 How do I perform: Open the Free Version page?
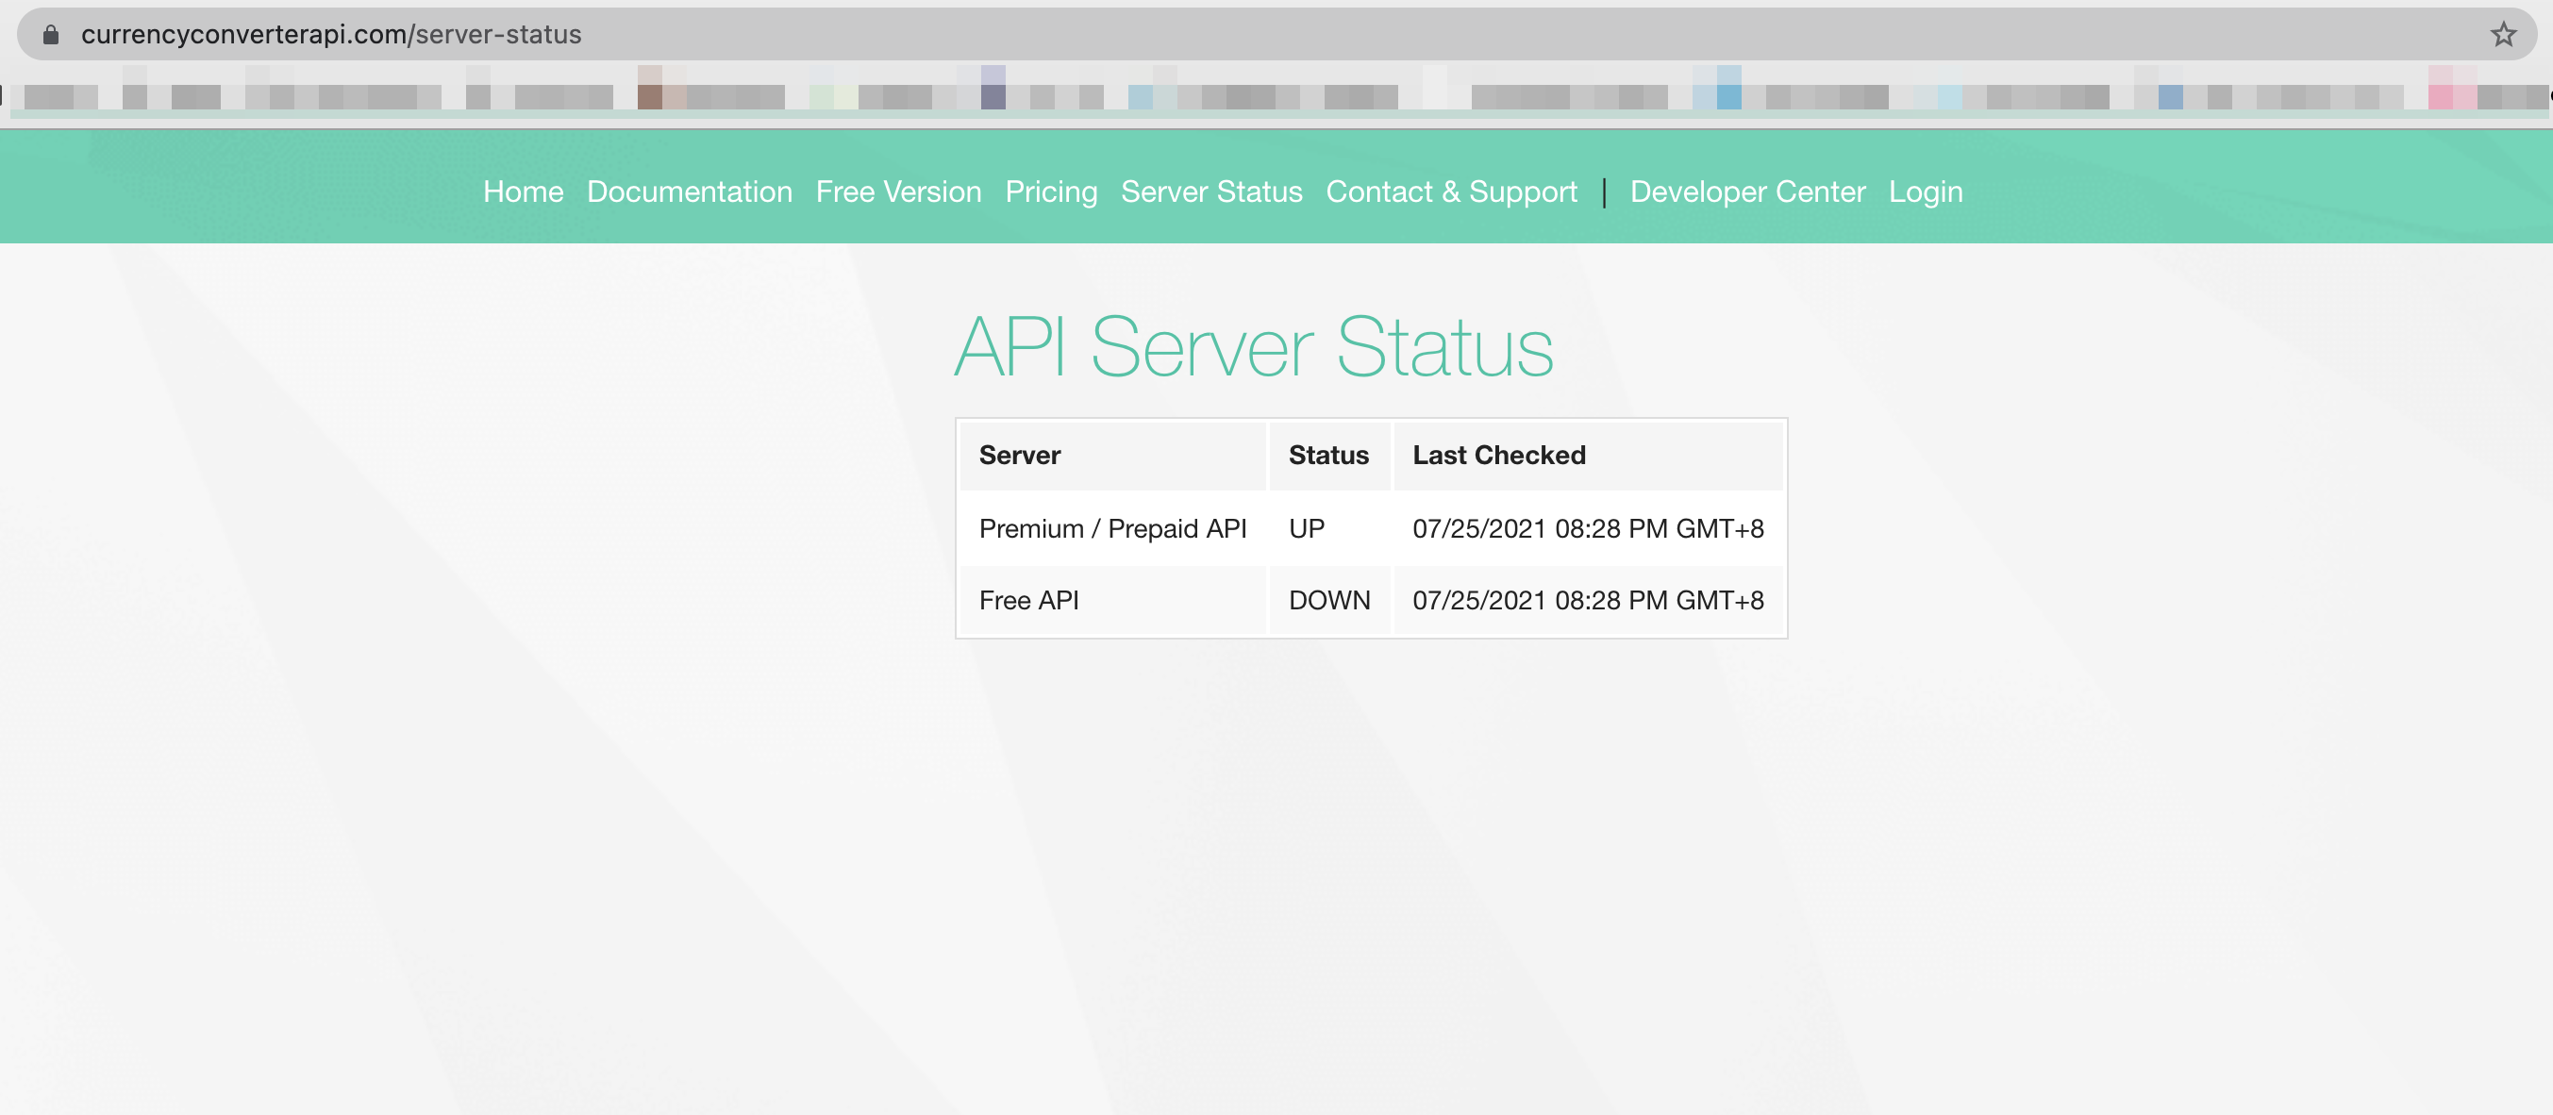click(898, 191)
